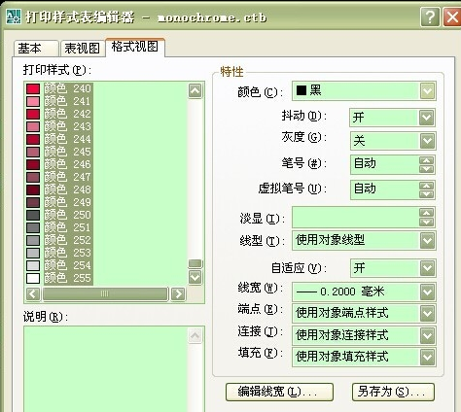Click the 虚拟笔号 field showing 自动
Screen dimensions: 461x412
coord(385,189)
